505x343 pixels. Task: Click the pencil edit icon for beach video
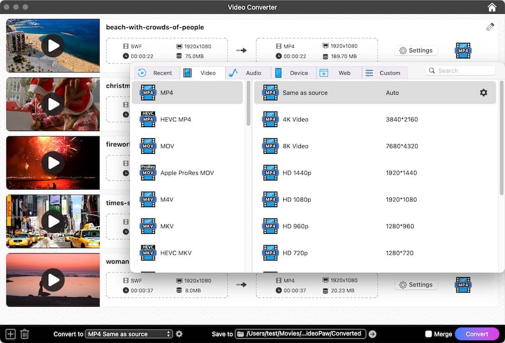tap(489, 27)
